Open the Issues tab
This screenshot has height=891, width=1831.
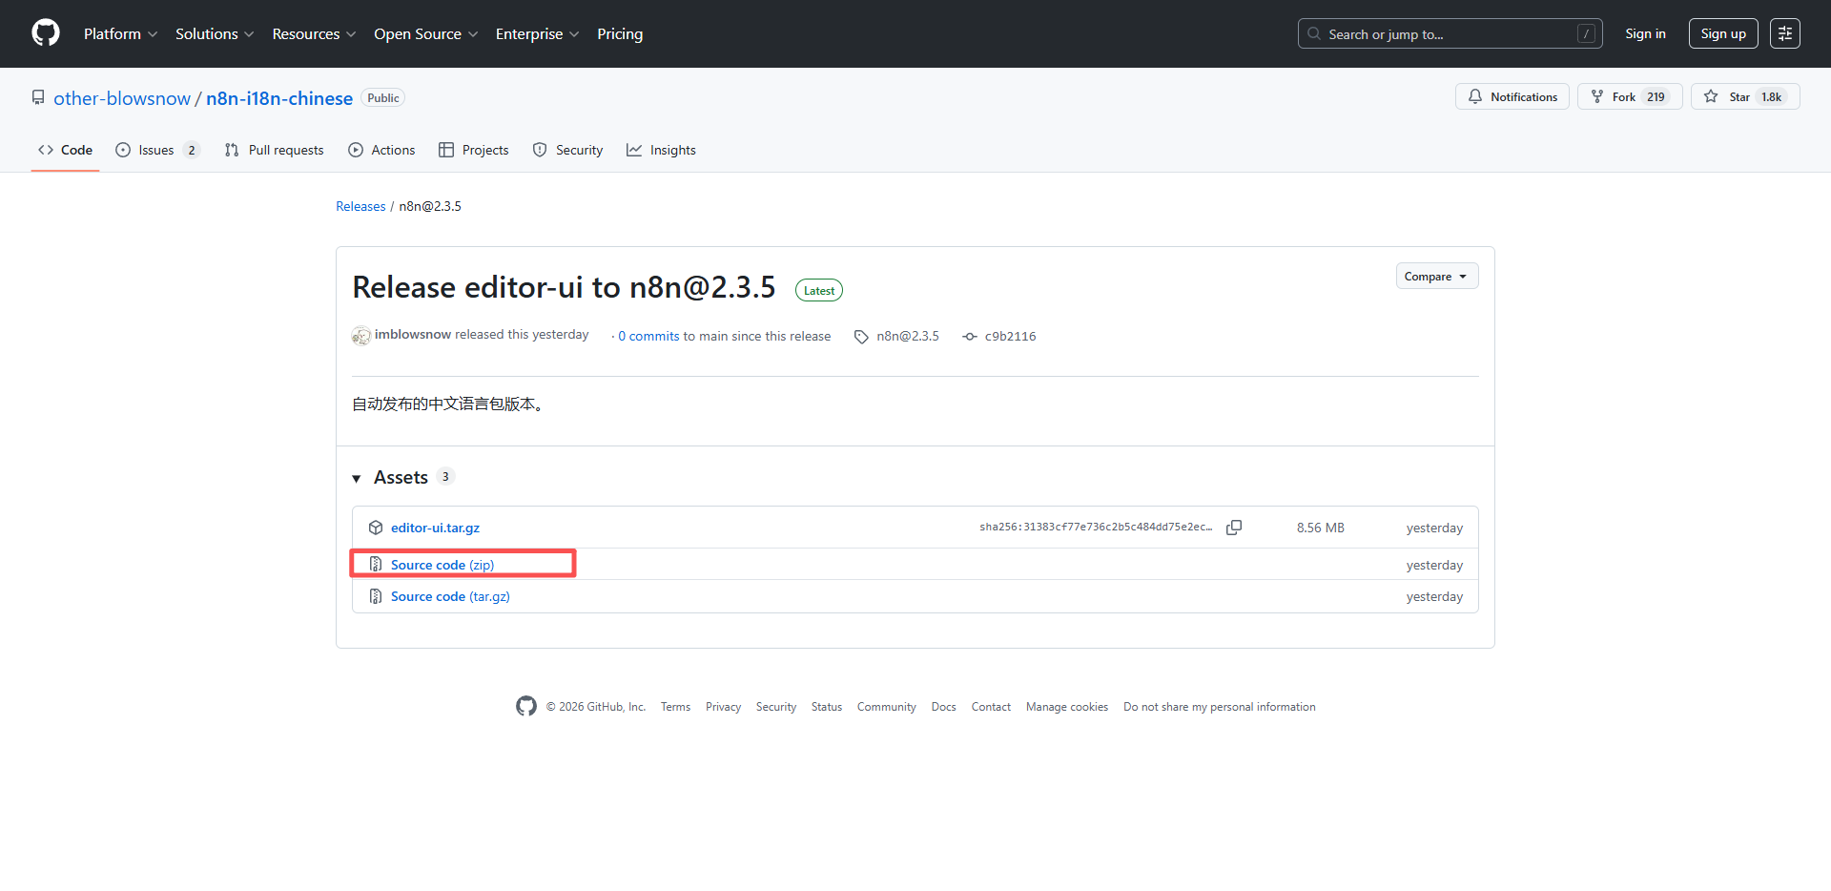(x=157, y=150)
